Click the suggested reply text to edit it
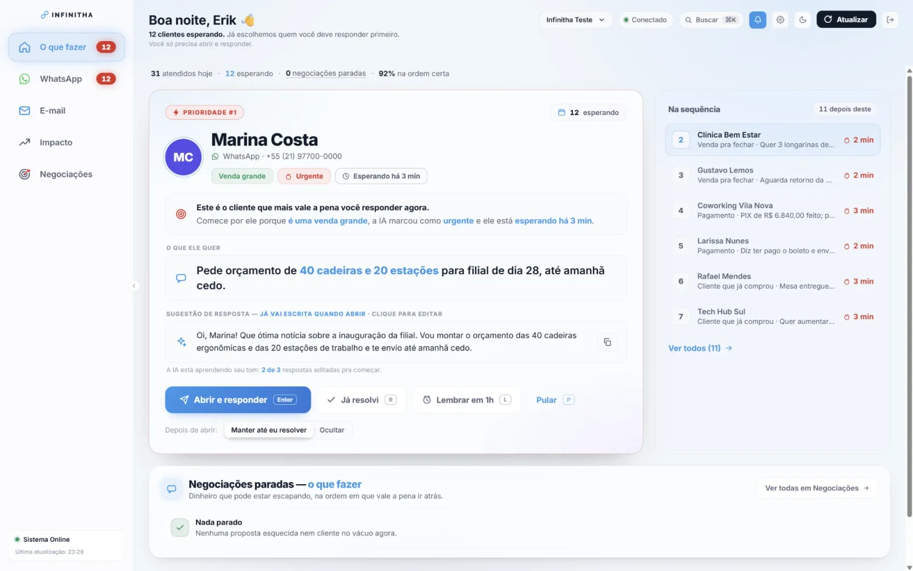This screenshot has height=571, width=913. pyautogui.click(x=386, y=341)
